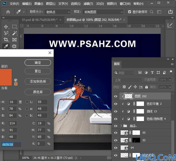
Task: Select the Move tool
Action: [6, 27]
